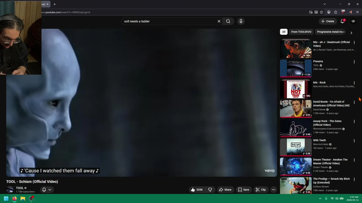Open the Mix - alt-J Deadcrush thumbnail

pyautogui.click(x=296, y=49)
